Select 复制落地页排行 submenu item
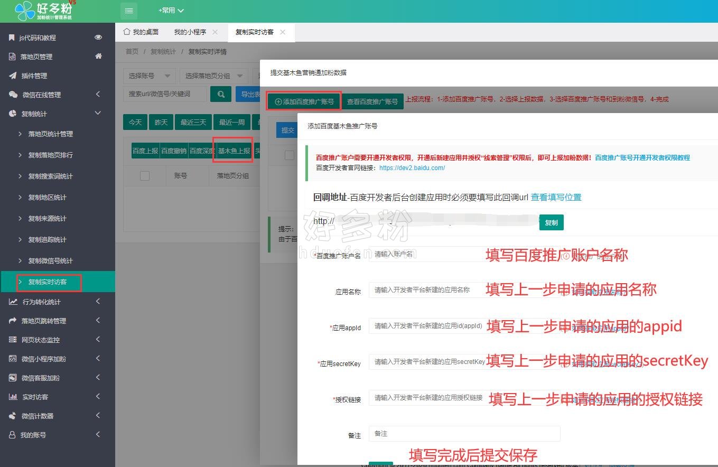718x467 pixels. pyautogui.click(x=51, y=155)
